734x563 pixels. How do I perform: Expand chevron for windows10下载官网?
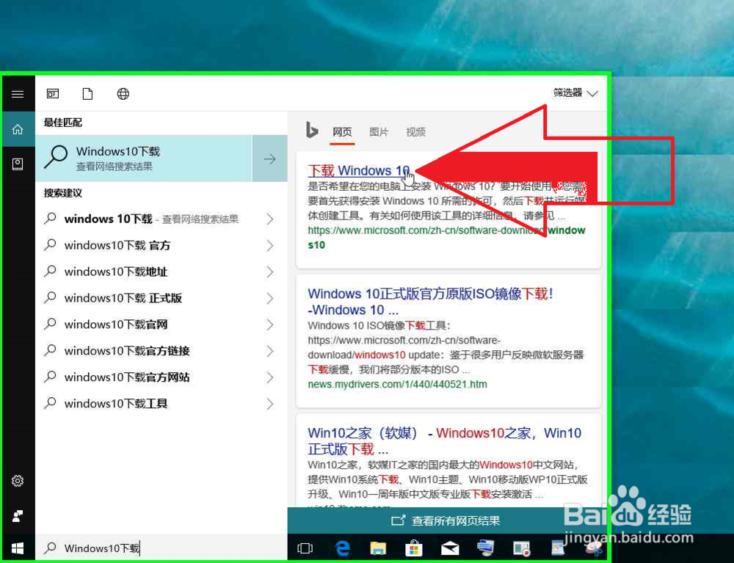point(269,324)
